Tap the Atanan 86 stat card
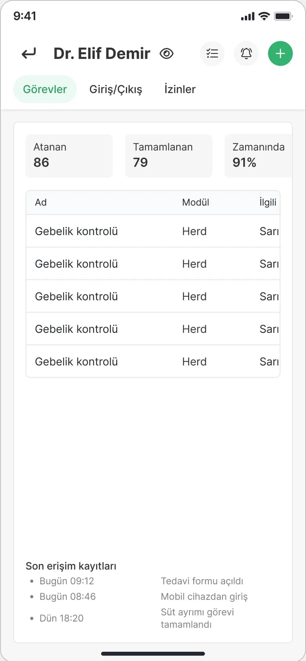306x661 pixels. pyautogui.click(x=69, y=156)
